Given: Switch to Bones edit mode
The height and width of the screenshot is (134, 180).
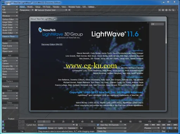Looking at the screenshot, I should (x=52, y=128).
